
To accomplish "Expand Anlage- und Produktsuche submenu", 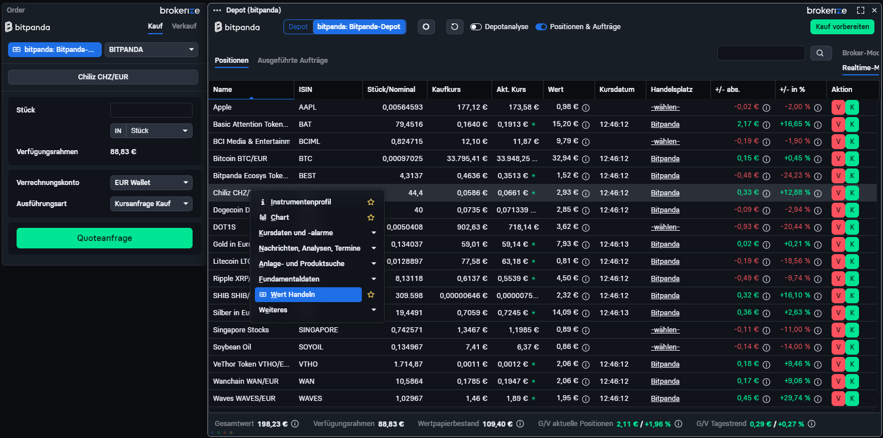I will pos(317,264).
